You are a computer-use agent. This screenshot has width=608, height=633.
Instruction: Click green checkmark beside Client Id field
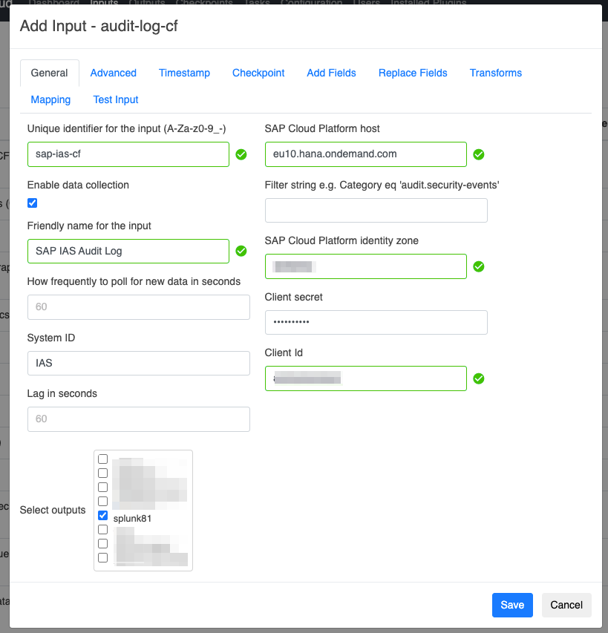(x=479, y=378)
